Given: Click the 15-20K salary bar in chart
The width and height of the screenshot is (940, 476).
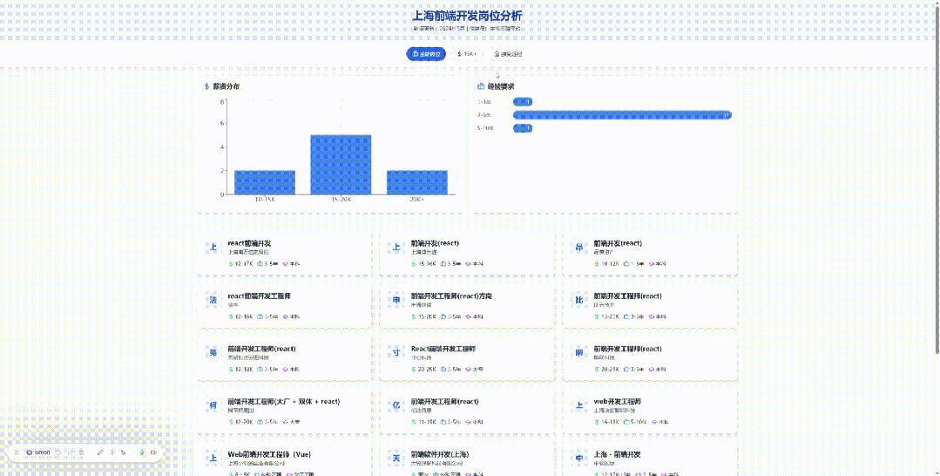Looking at the screenshot, I should pos(341,165).
